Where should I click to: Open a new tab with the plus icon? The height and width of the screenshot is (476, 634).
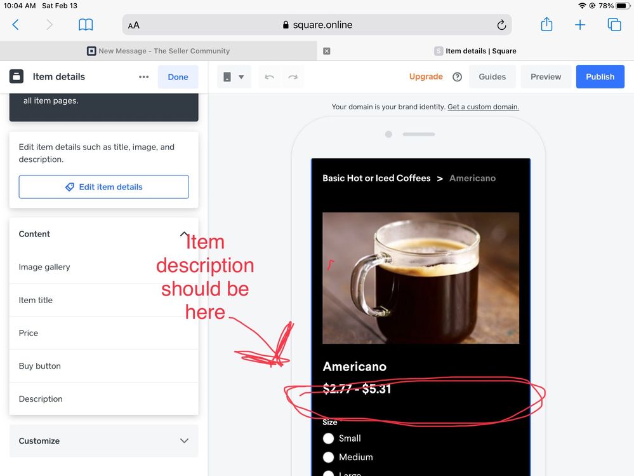point(580,25)
